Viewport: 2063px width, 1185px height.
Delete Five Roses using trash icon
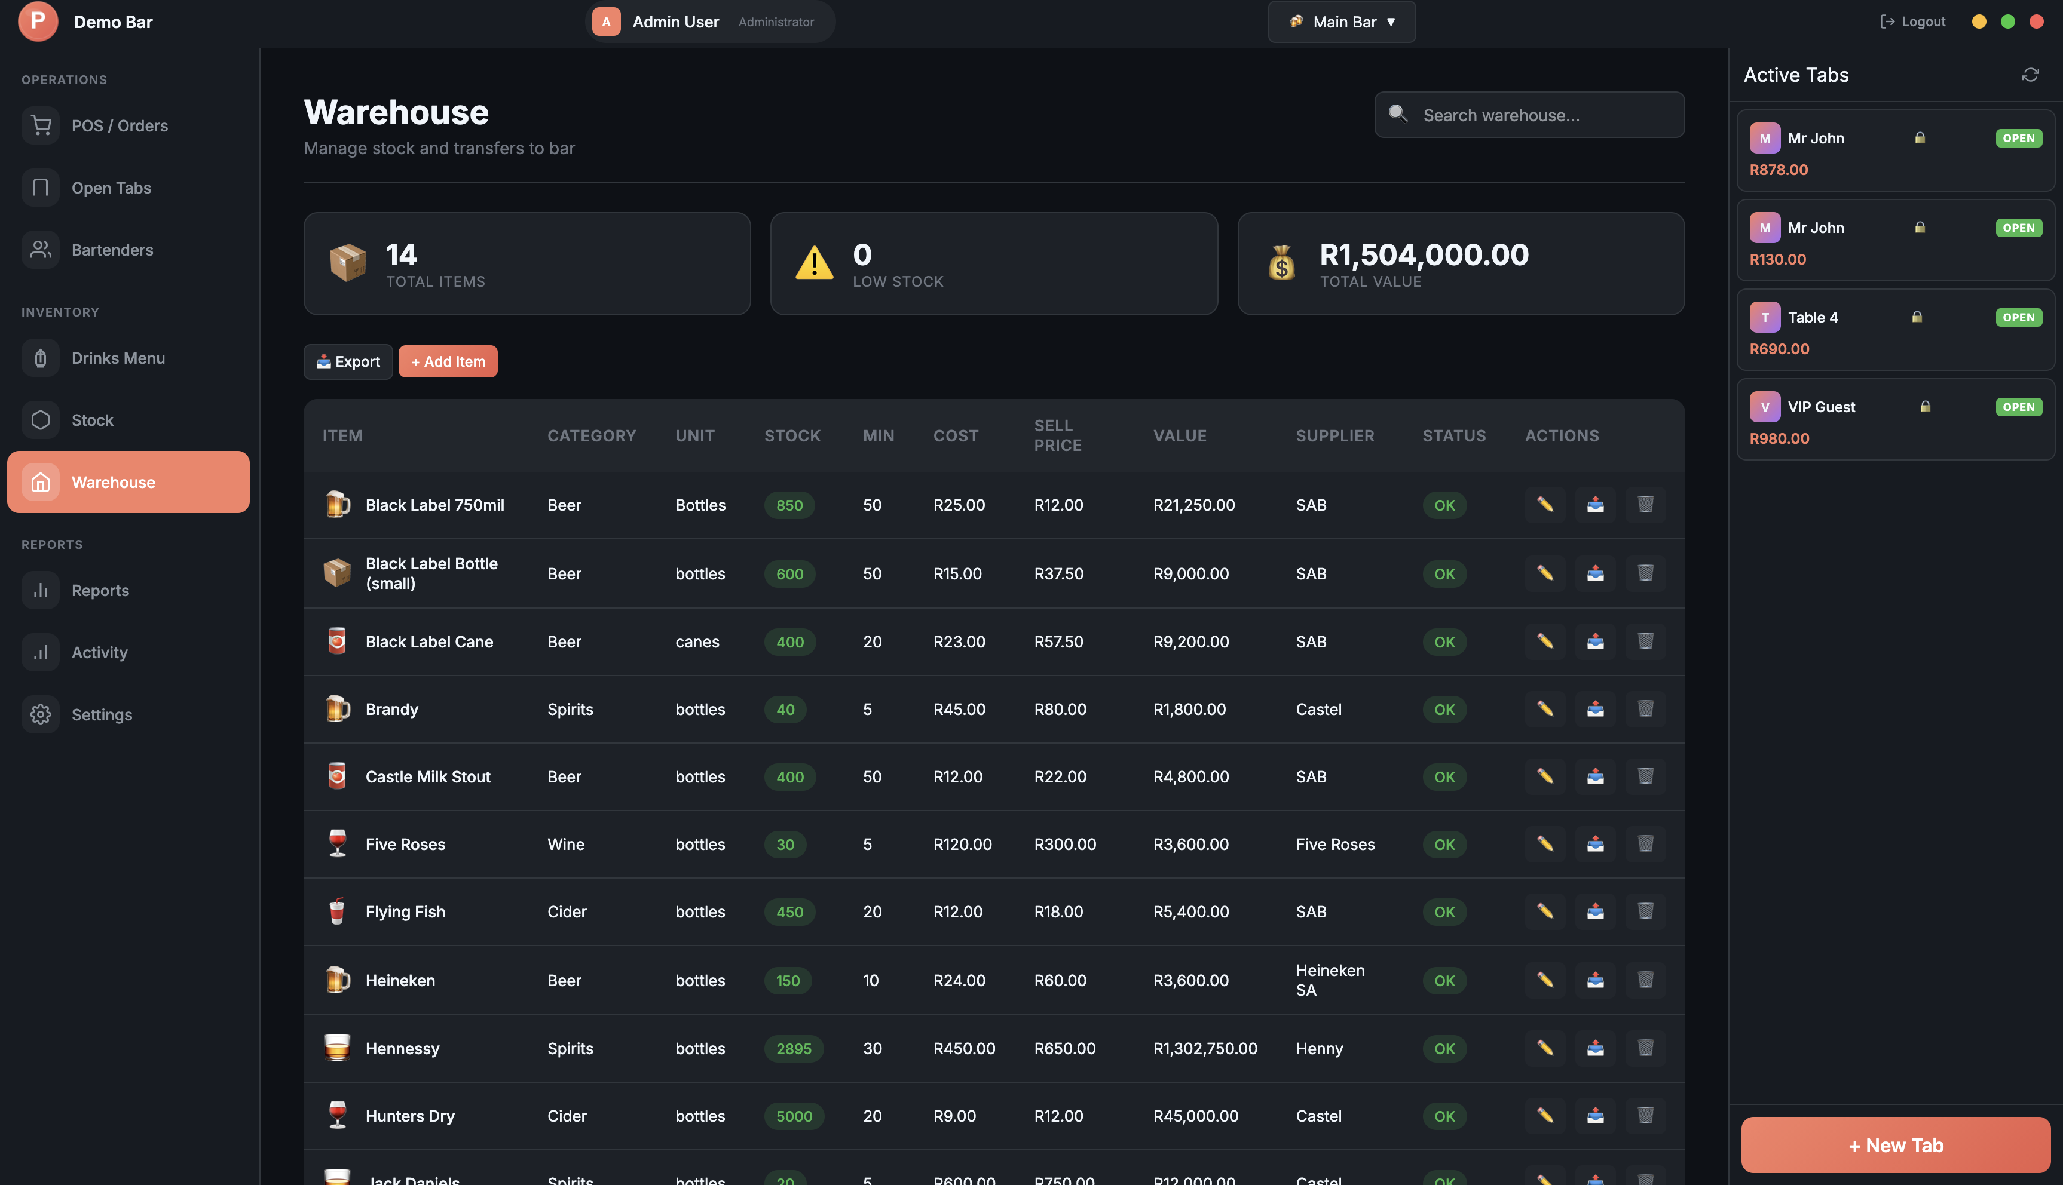(1645, 844)
